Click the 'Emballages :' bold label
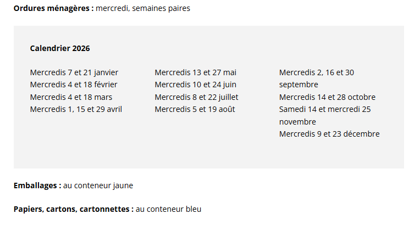 point(37,185)
